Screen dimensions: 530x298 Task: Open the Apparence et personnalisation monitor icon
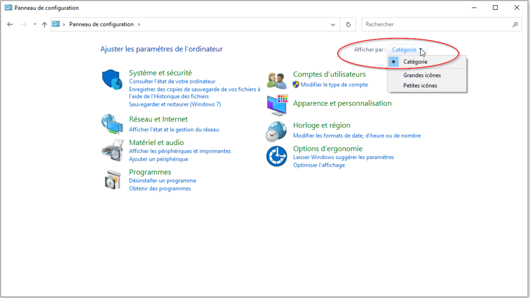point(277,105)
